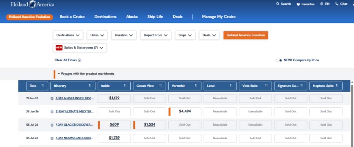Open Deals in the top navigation
Viewport: 354px width, 147px height.
pyautogui.click(x=178, y=17)
